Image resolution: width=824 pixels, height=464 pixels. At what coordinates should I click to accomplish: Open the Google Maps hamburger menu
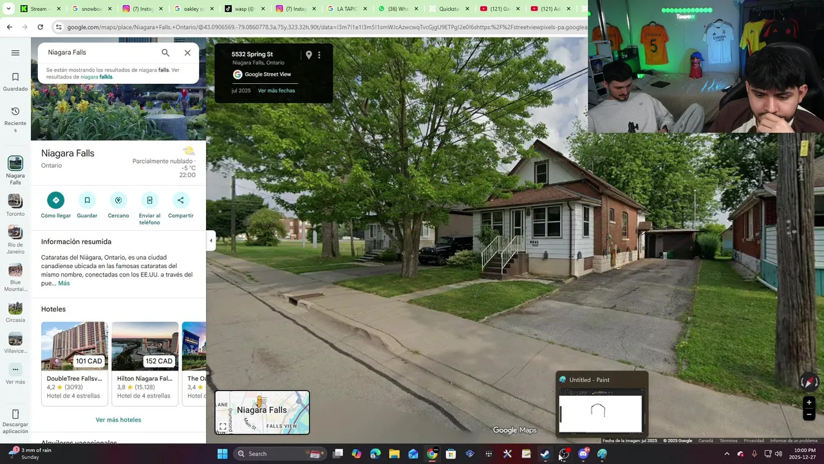(15, 53)
